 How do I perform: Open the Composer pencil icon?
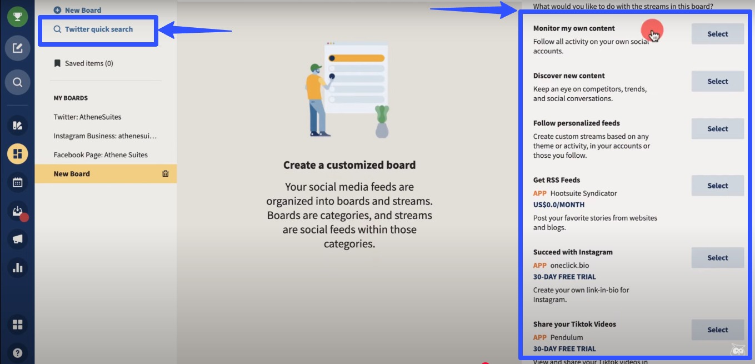coord(17,48)
